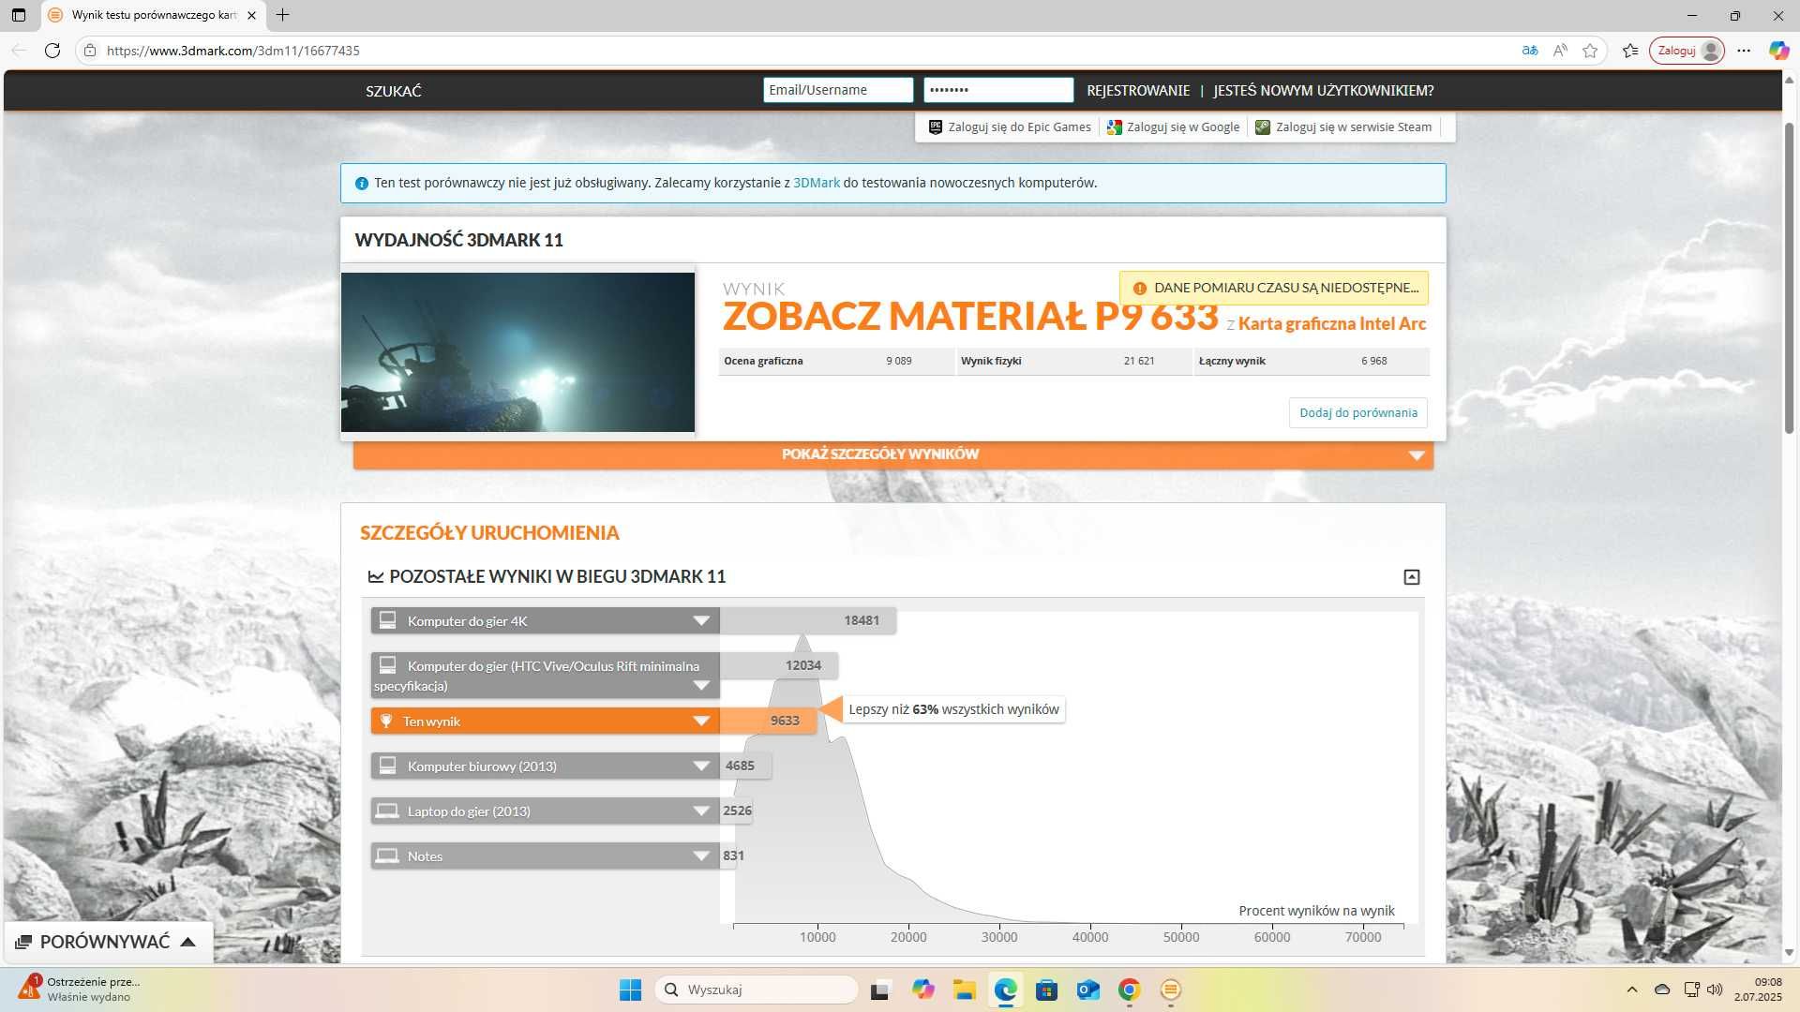The image size is (1800, 1012).
Task: Click laptop icon in Notes row
Action: tap(387, 856)
